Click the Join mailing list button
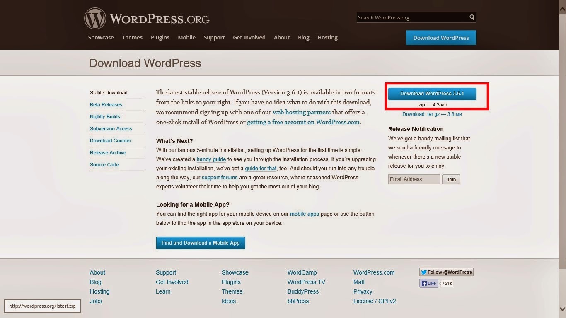 (451, 179)
